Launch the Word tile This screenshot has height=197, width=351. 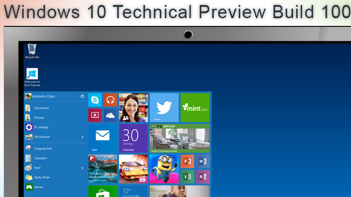(202, 161)
